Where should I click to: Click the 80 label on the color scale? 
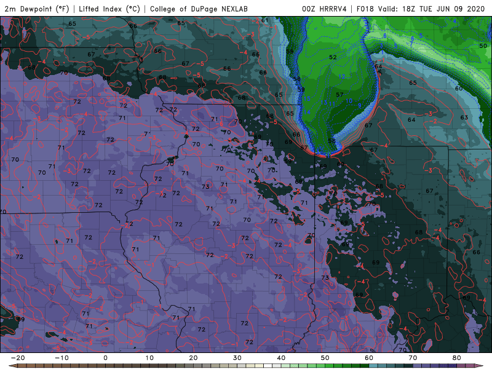(457, 358)
